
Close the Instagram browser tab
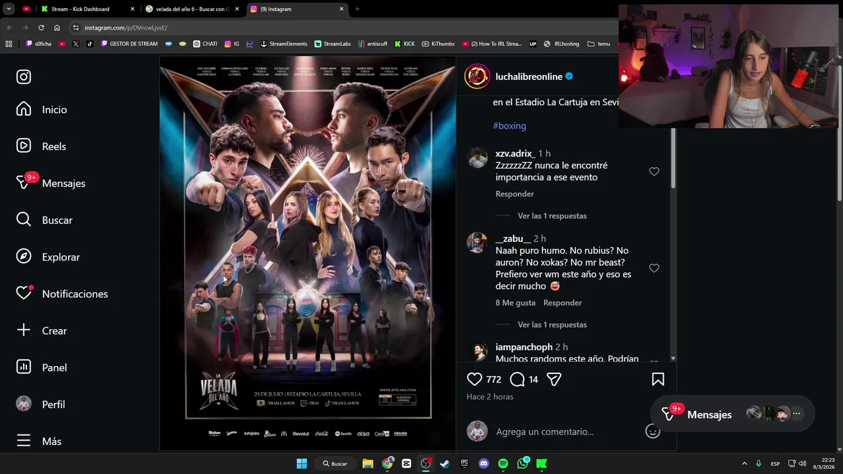[341, 9]
